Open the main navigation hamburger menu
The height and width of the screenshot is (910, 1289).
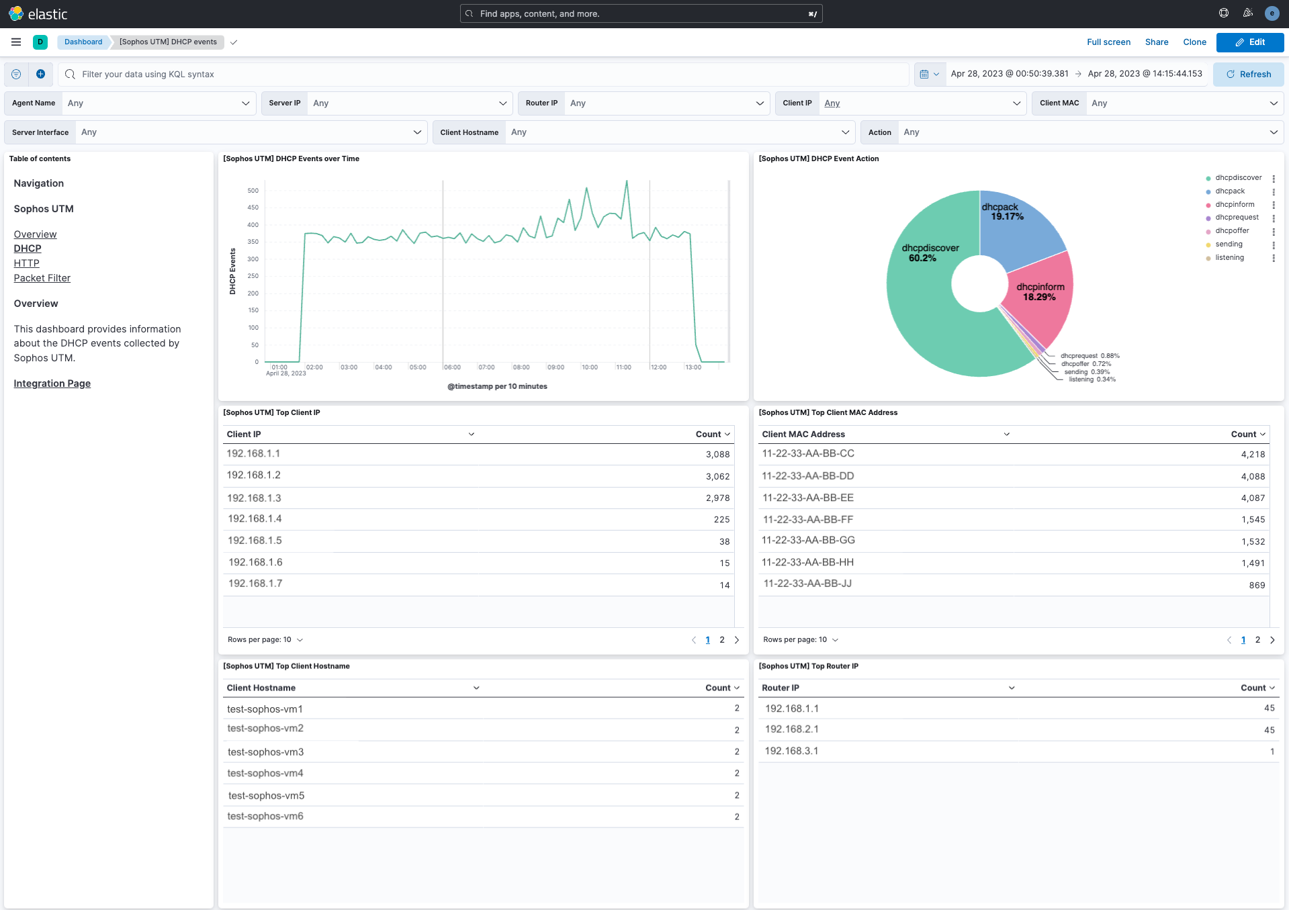point(15,42)
